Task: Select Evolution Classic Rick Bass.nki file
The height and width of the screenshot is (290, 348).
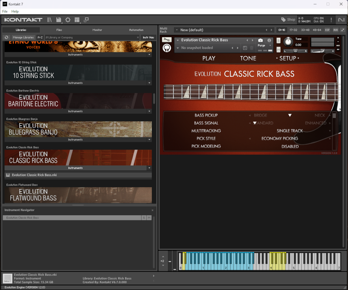Action: (78, 175)
